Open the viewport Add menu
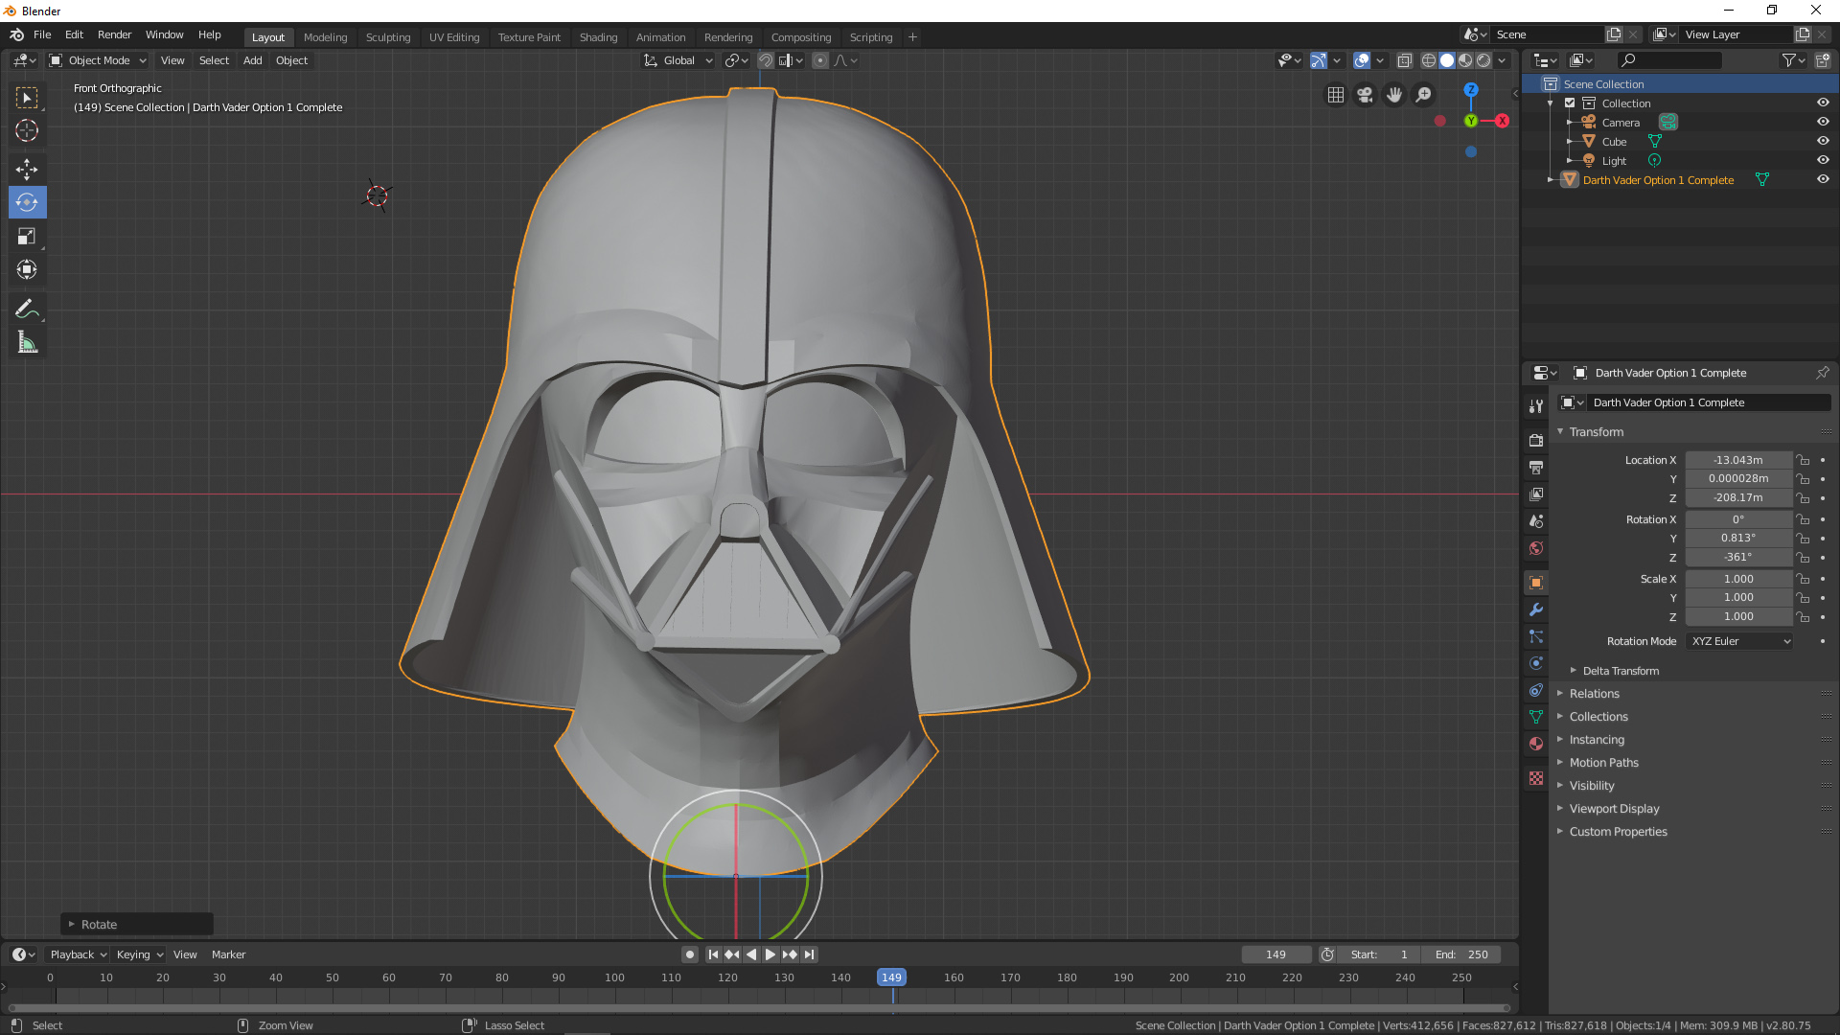The image size is (1840, 1035). [252, 60]
